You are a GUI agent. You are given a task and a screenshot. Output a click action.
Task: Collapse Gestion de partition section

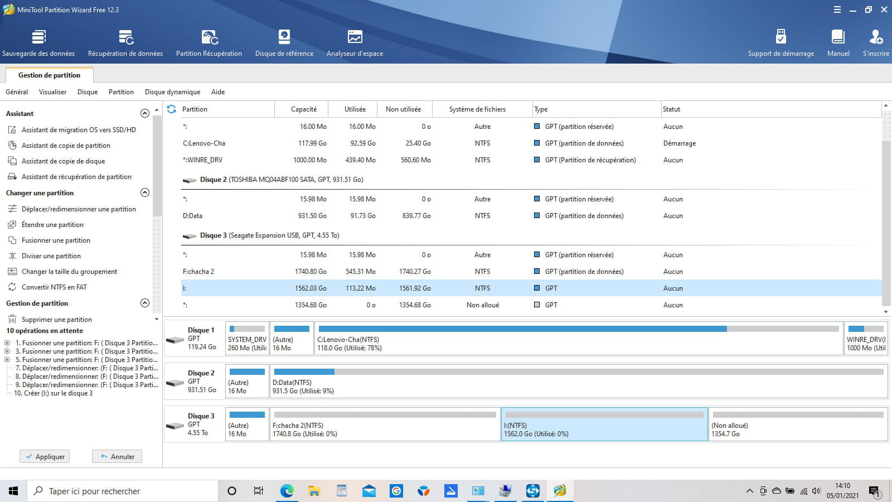[145, 303]
